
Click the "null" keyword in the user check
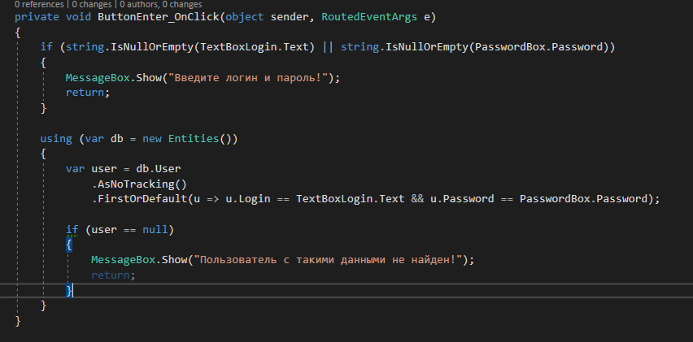(x=155, y=229)
